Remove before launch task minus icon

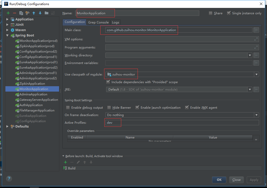72,162
